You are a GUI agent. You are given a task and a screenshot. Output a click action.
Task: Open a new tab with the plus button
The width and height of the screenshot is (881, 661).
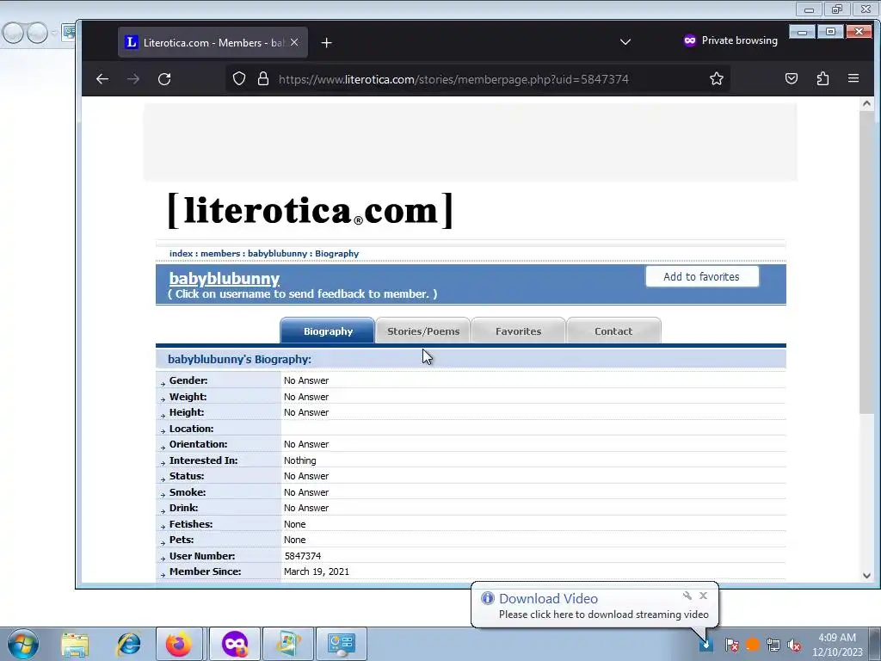click(x=326, y=43)
